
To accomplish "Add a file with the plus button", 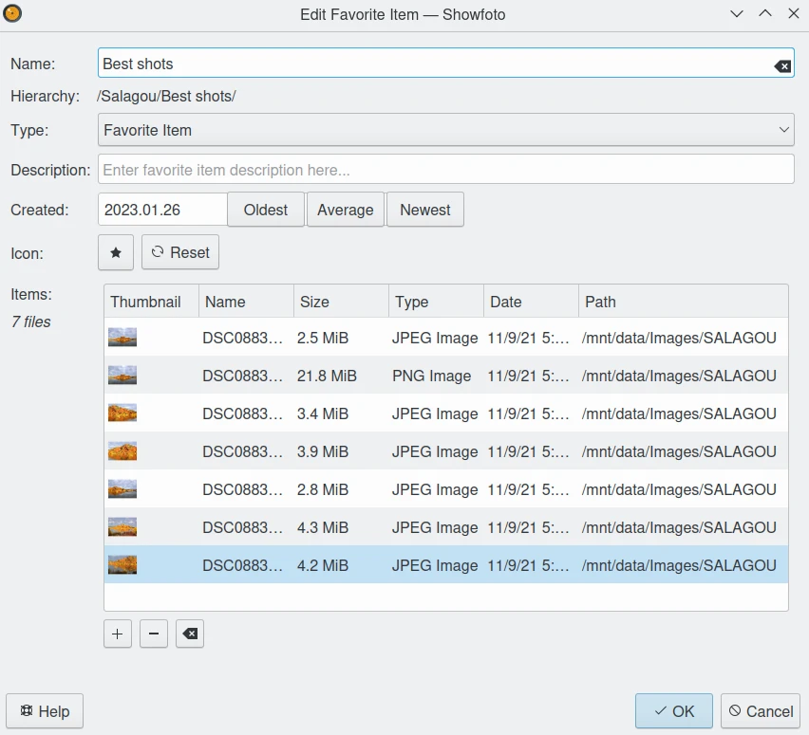I will (x=117, y=634).
